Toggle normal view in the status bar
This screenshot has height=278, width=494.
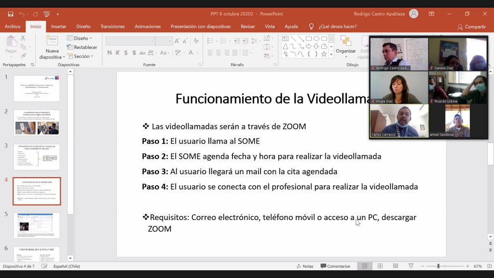(365, 266)
